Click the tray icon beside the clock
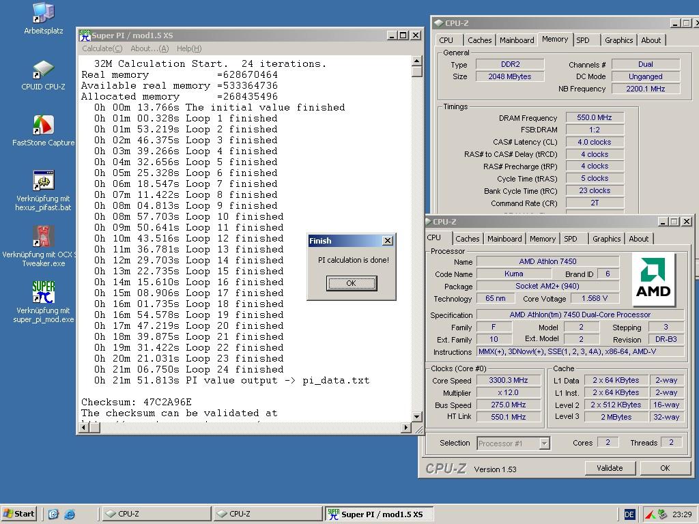Image resolution: width=699 pixels, height=524 pixels. 663,514
